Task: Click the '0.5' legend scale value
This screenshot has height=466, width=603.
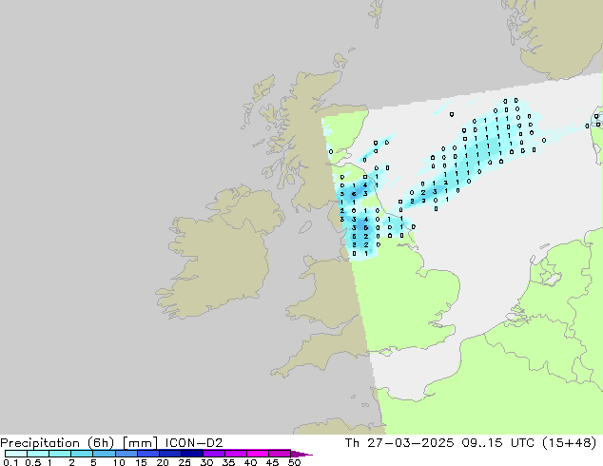Action: click(x=33, y=462)
